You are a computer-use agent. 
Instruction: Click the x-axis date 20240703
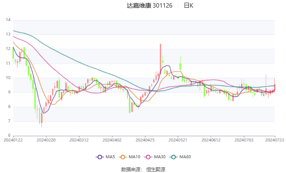(244, 140)
